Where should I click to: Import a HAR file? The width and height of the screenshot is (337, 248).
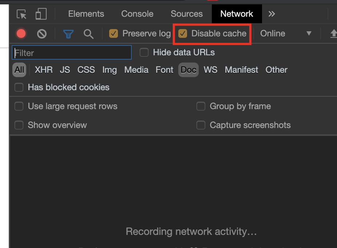pos(333,33)
